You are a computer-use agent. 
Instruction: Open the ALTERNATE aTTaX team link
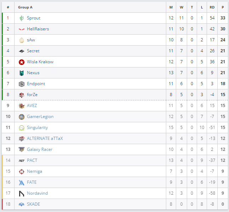[x=45, y=139]
